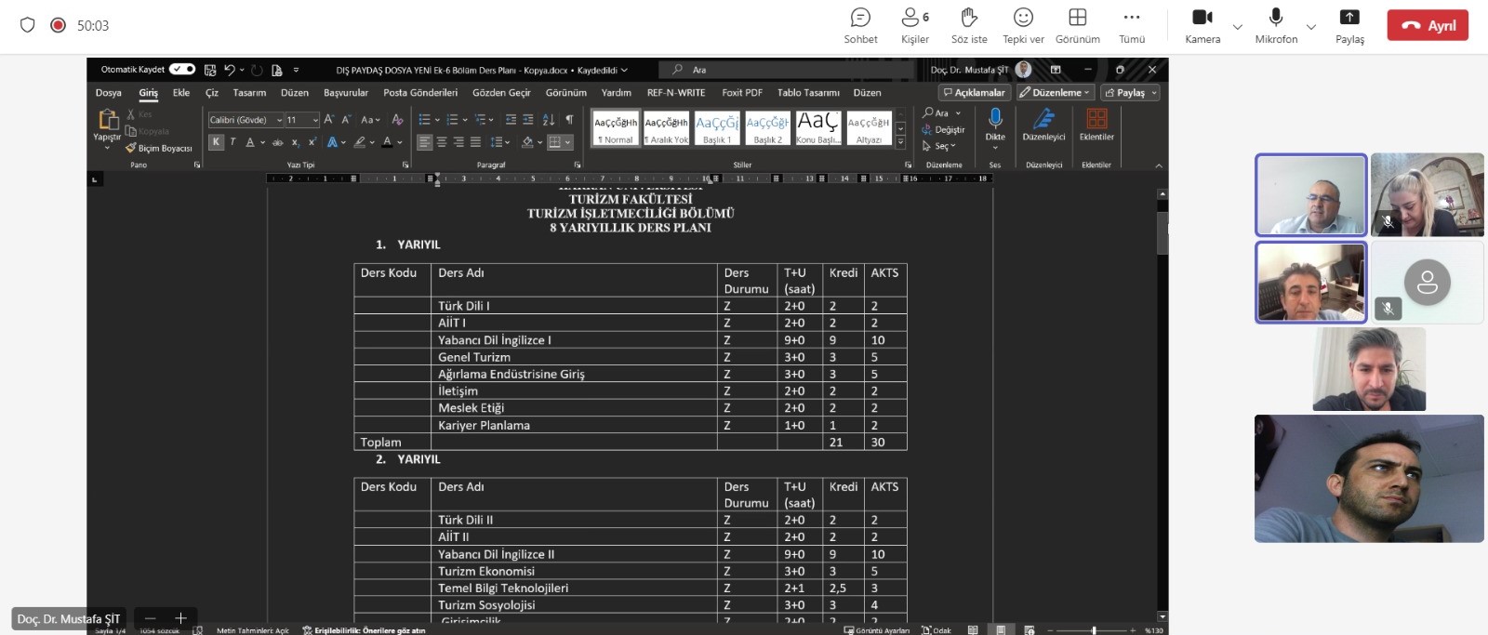
Task: Open the Düzenleyici editor tool
Action: (x=1043, y=124)
